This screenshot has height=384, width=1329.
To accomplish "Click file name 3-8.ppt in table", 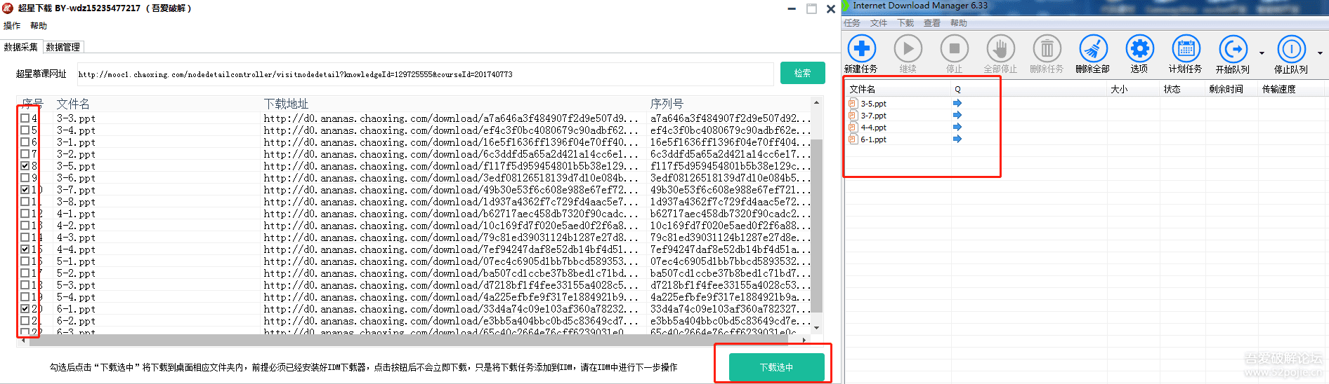I will coord(76,202).
